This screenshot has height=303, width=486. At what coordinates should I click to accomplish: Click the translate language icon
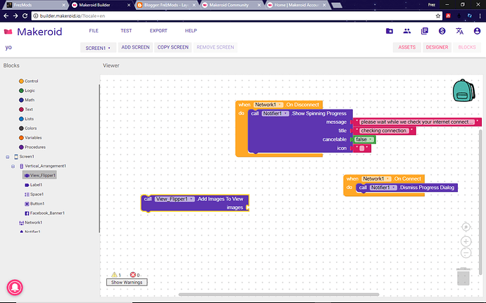[x=459, y=31]
